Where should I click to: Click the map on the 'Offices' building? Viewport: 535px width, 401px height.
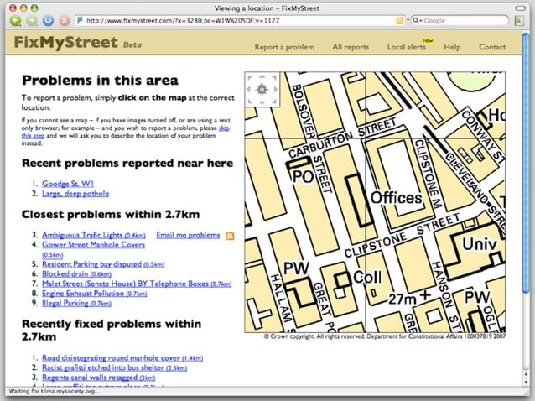click(396, 198)
